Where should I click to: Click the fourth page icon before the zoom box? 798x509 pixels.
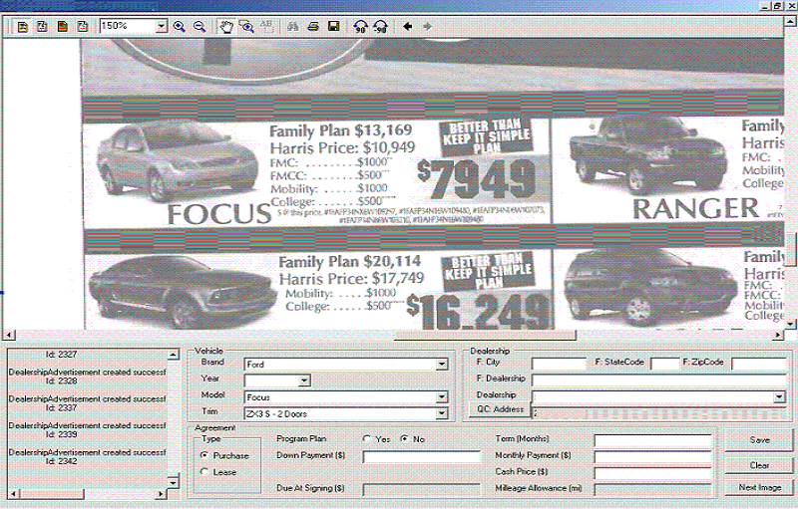point(83,27)
